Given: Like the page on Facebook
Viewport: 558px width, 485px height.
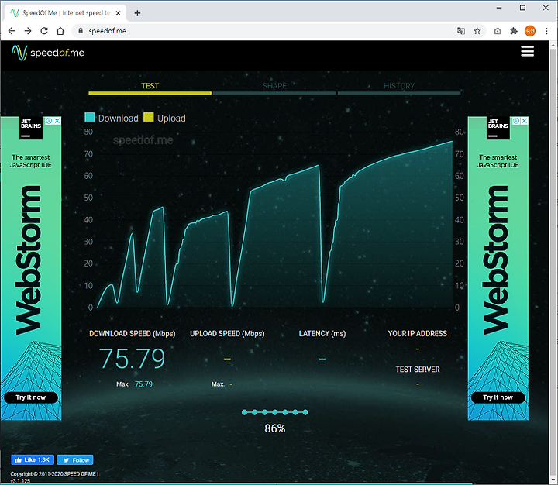Looking at the screenshot, I should pos(33,459).
